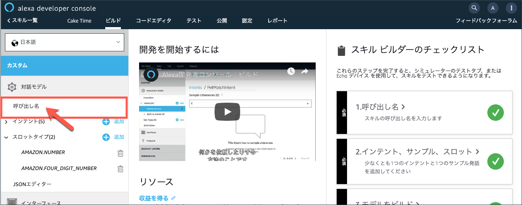The width and height of the screenshot is (522, 205).
Task: Select the カスタム section header
Action: (x=64, y=66)
